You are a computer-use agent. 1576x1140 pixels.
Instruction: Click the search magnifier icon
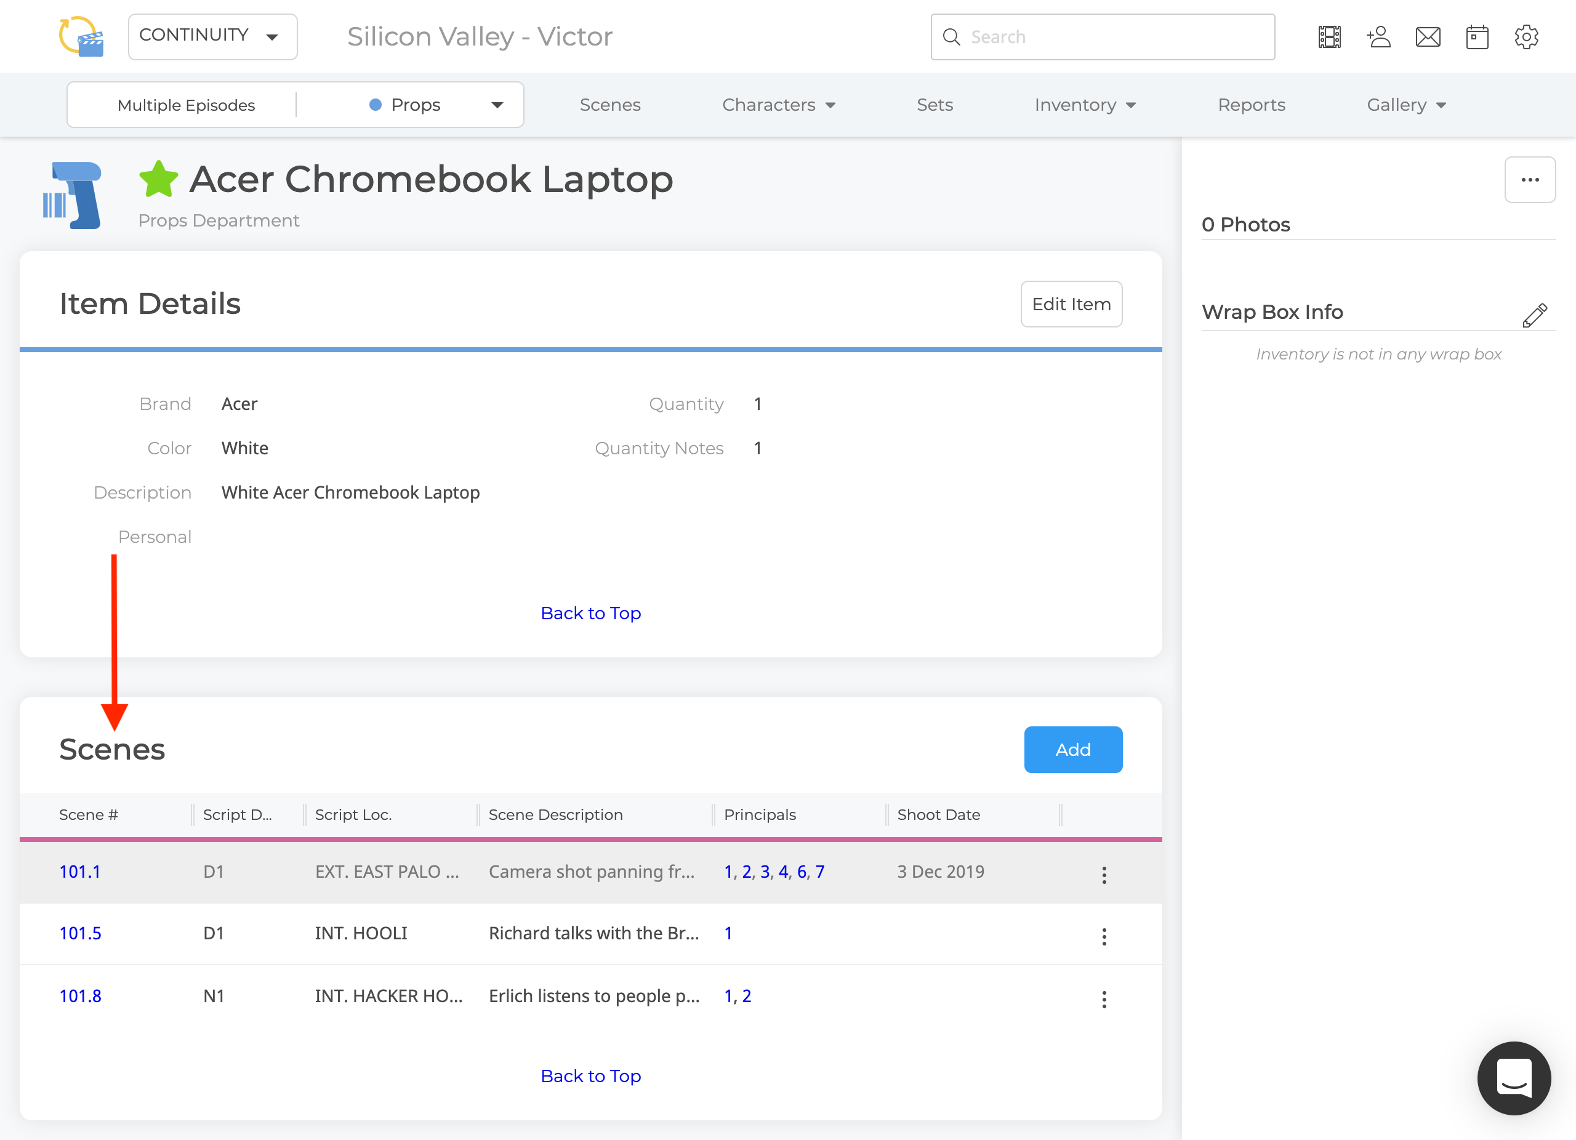(x=951, y=37)
